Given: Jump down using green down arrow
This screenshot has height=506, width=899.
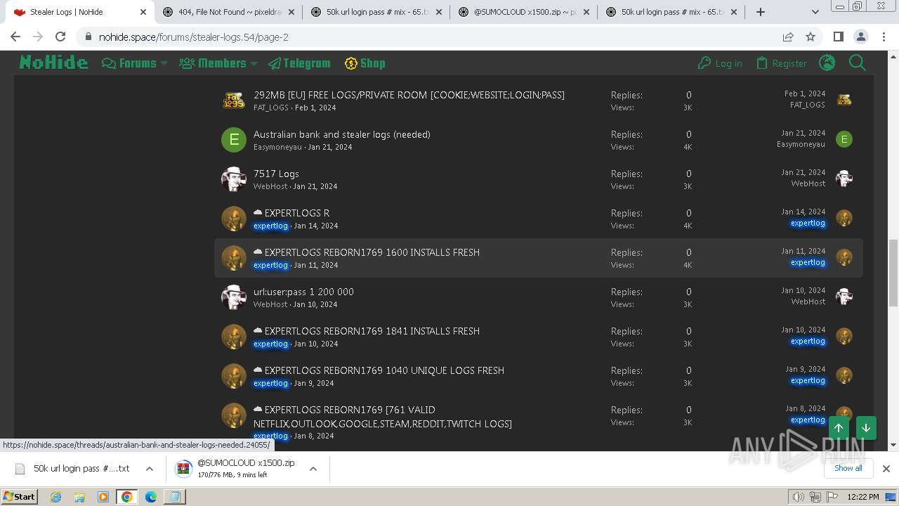Looking at the screenshot, I should pyautogui.click(x=866, y=428).
